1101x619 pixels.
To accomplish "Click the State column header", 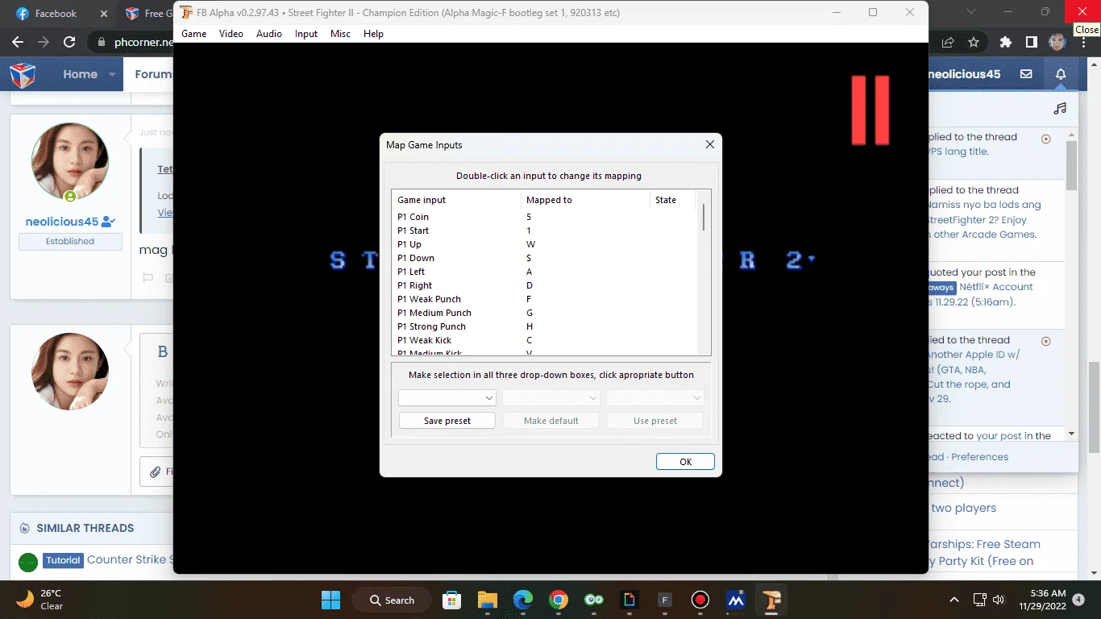I will point(672,200).
